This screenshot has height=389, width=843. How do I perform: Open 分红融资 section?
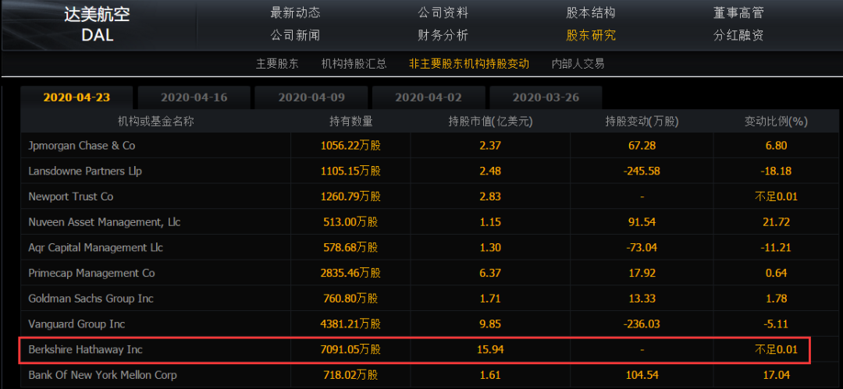coord(738,35)
